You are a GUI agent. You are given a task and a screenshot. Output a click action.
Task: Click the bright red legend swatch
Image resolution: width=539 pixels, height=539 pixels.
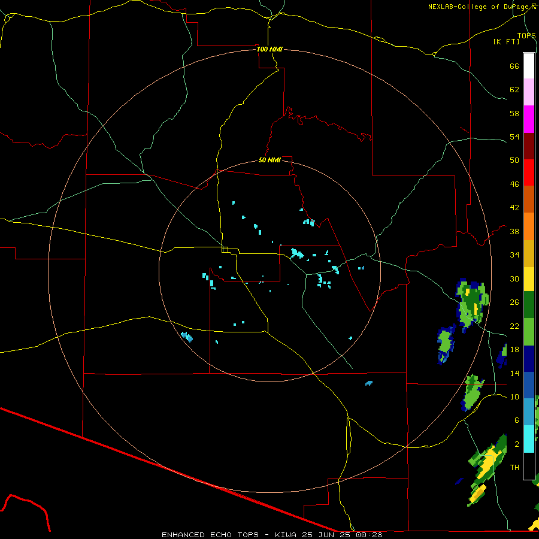click(529, 172)
